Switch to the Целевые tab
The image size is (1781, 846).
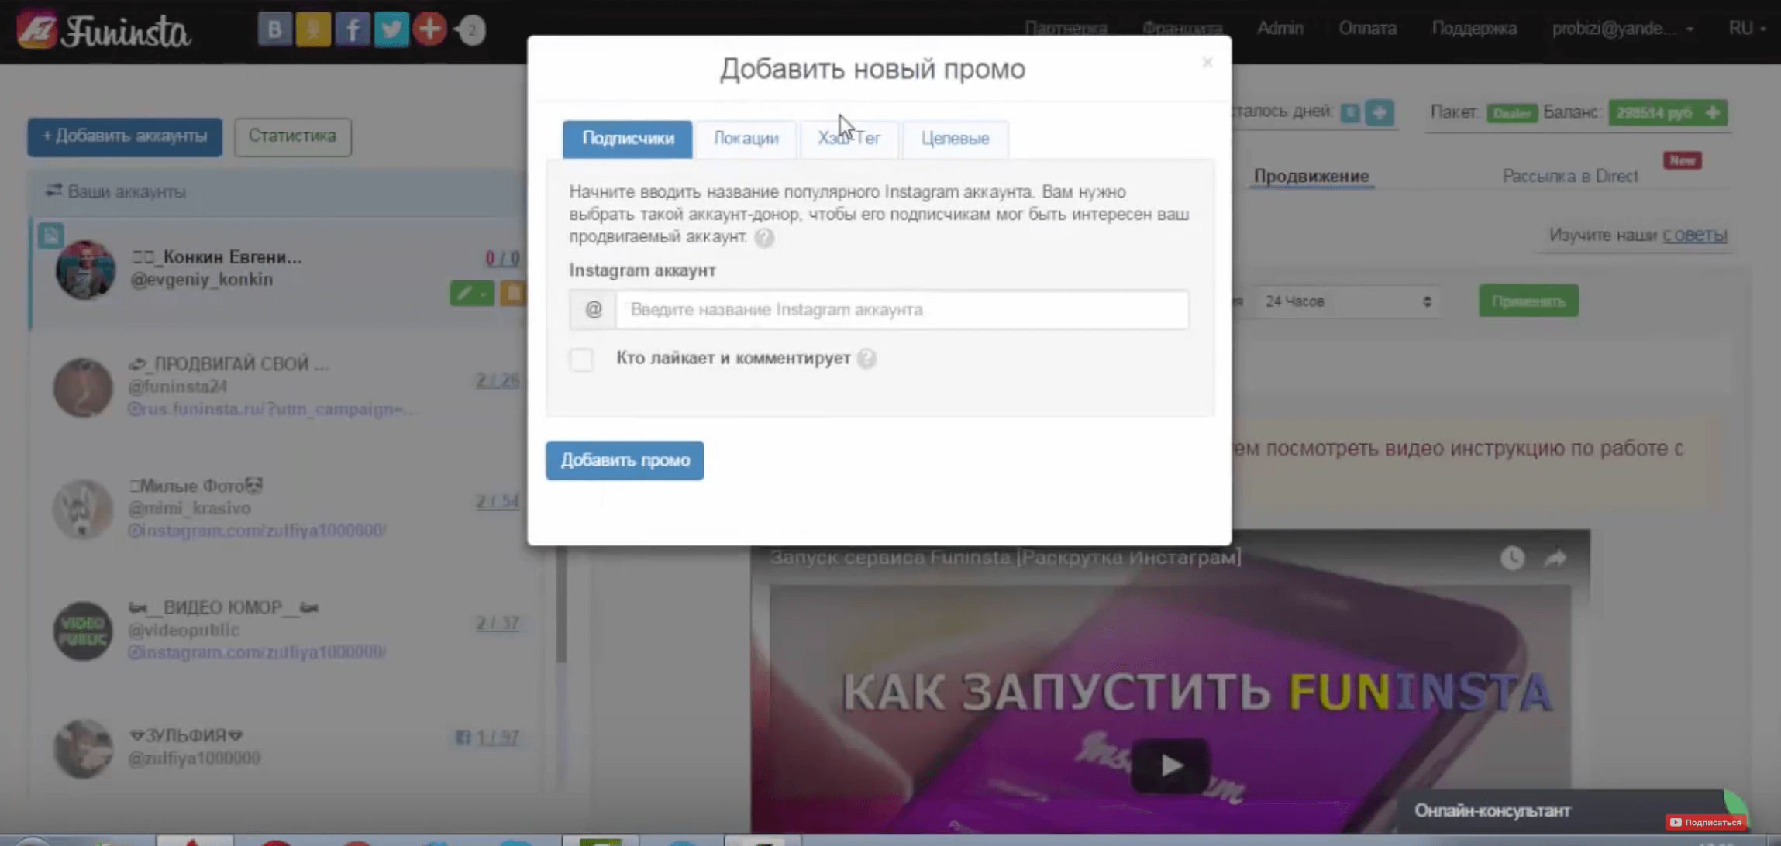[955, 139]
